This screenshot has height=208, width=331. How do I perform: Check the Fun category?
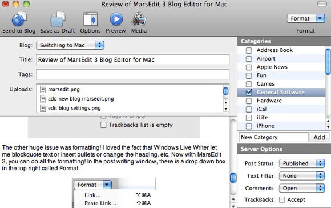coord(249,75)
